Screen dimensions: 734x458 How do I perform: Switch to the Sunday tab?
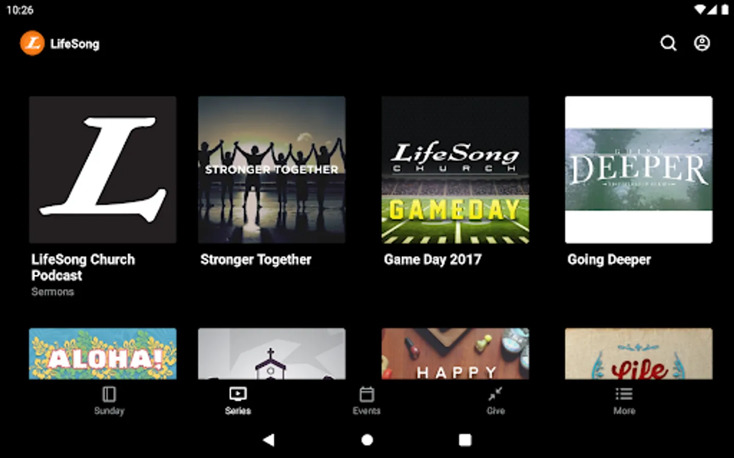tap(109, 401)
